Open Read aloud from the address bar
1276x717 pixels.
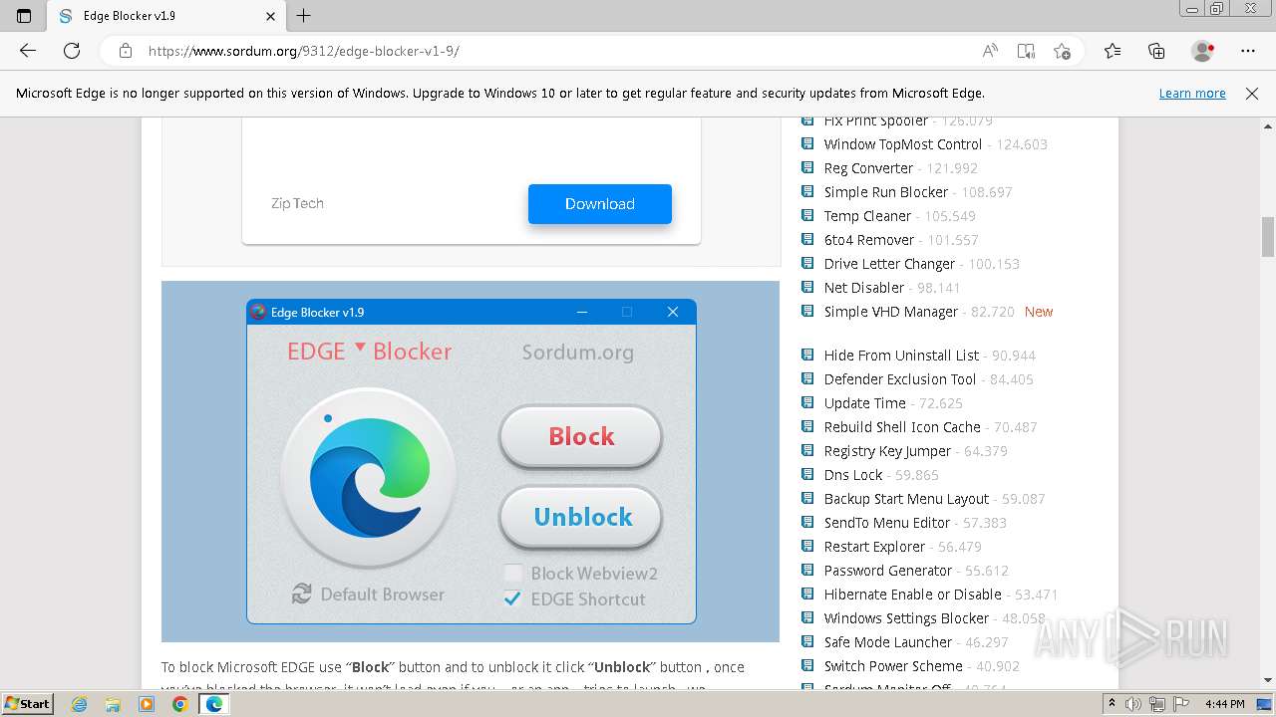click(990, 51)
